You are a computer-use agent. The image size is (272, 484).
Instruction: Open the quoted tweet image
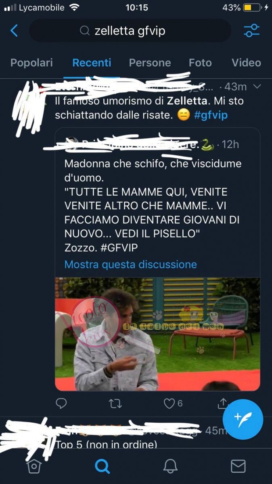click(157, 334)
